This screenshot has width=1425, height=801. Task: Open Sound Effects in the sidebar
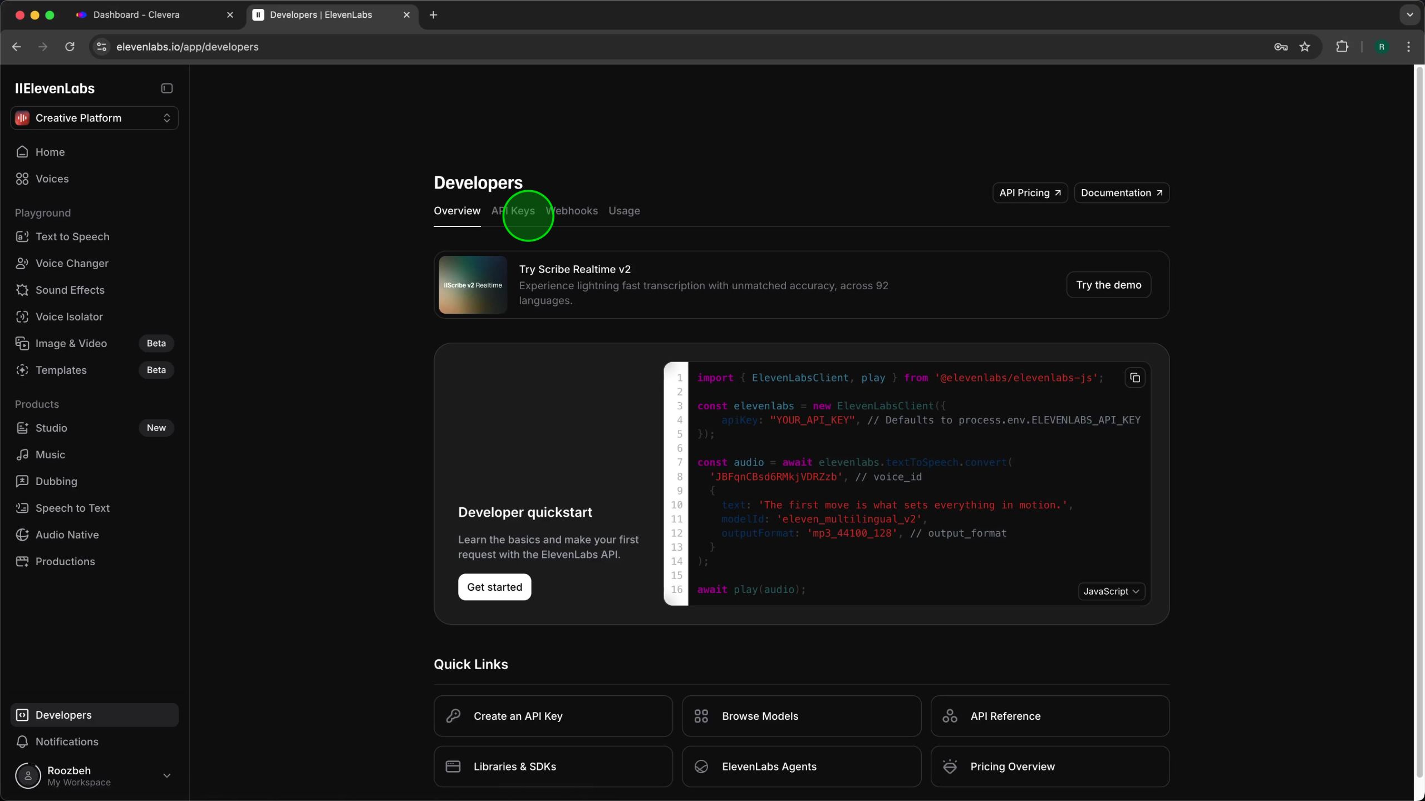click(x=70, y=290)
